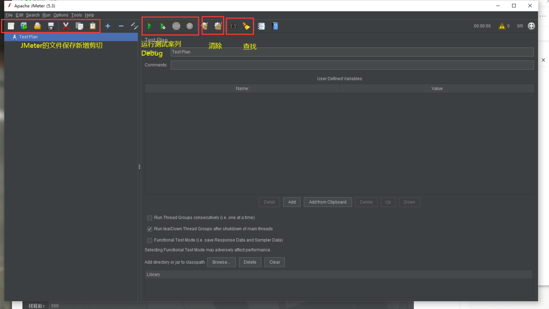This screenshot has width=549, height=309.
Task: Click the Copy icon in toolbar
Action: 79,26
